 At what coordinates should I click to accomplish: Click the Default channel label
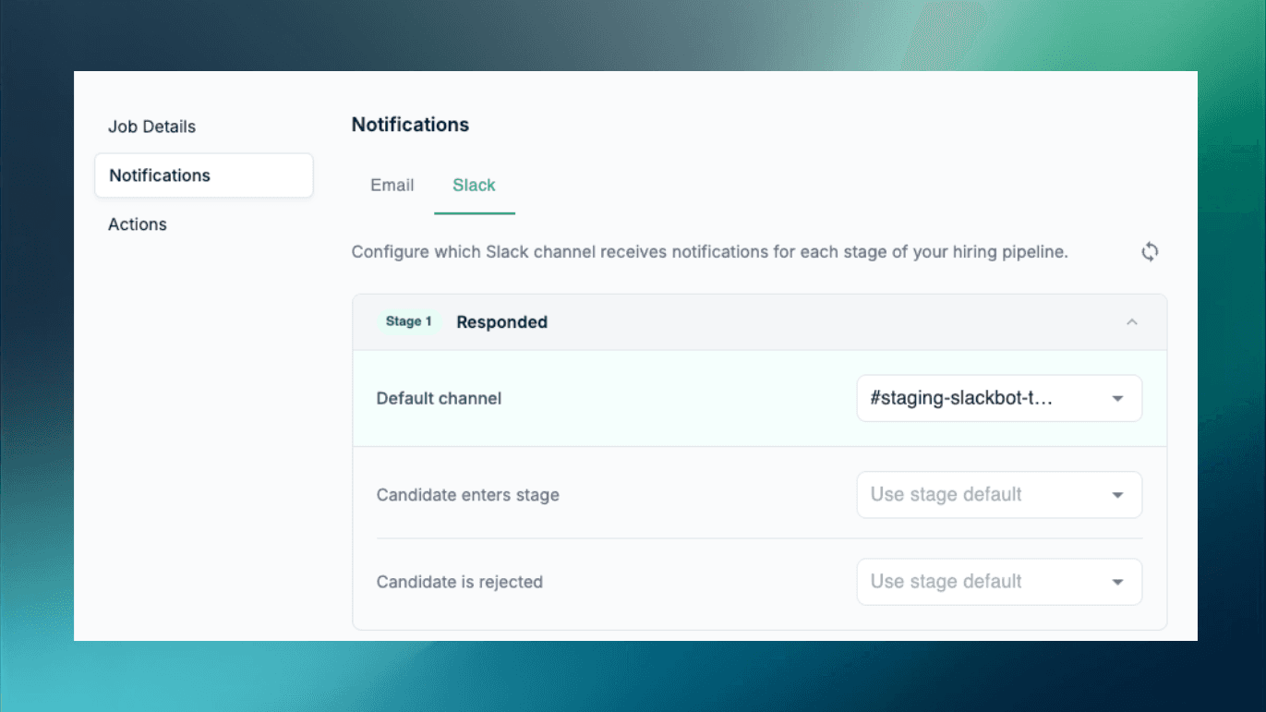[439, 399]
